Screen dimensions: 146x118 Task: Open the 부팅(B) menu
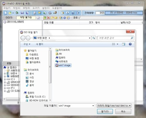tap(26, 8)
